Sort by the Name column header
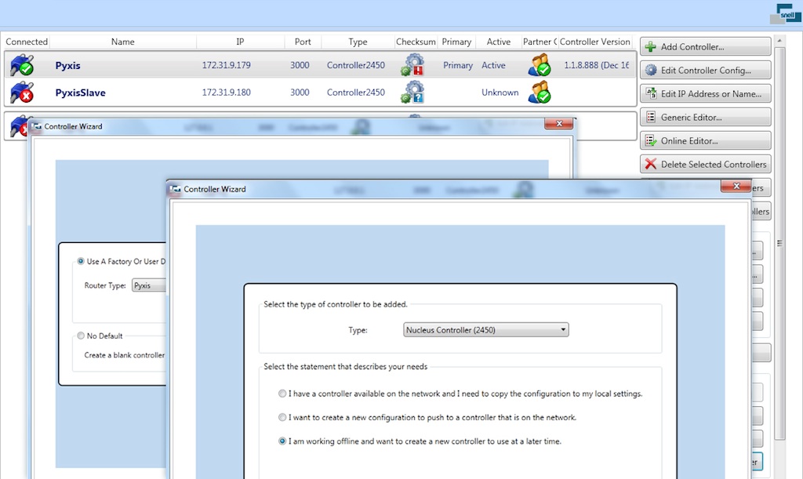The height and width of the screenshot is (479, 803). (123, 42)
